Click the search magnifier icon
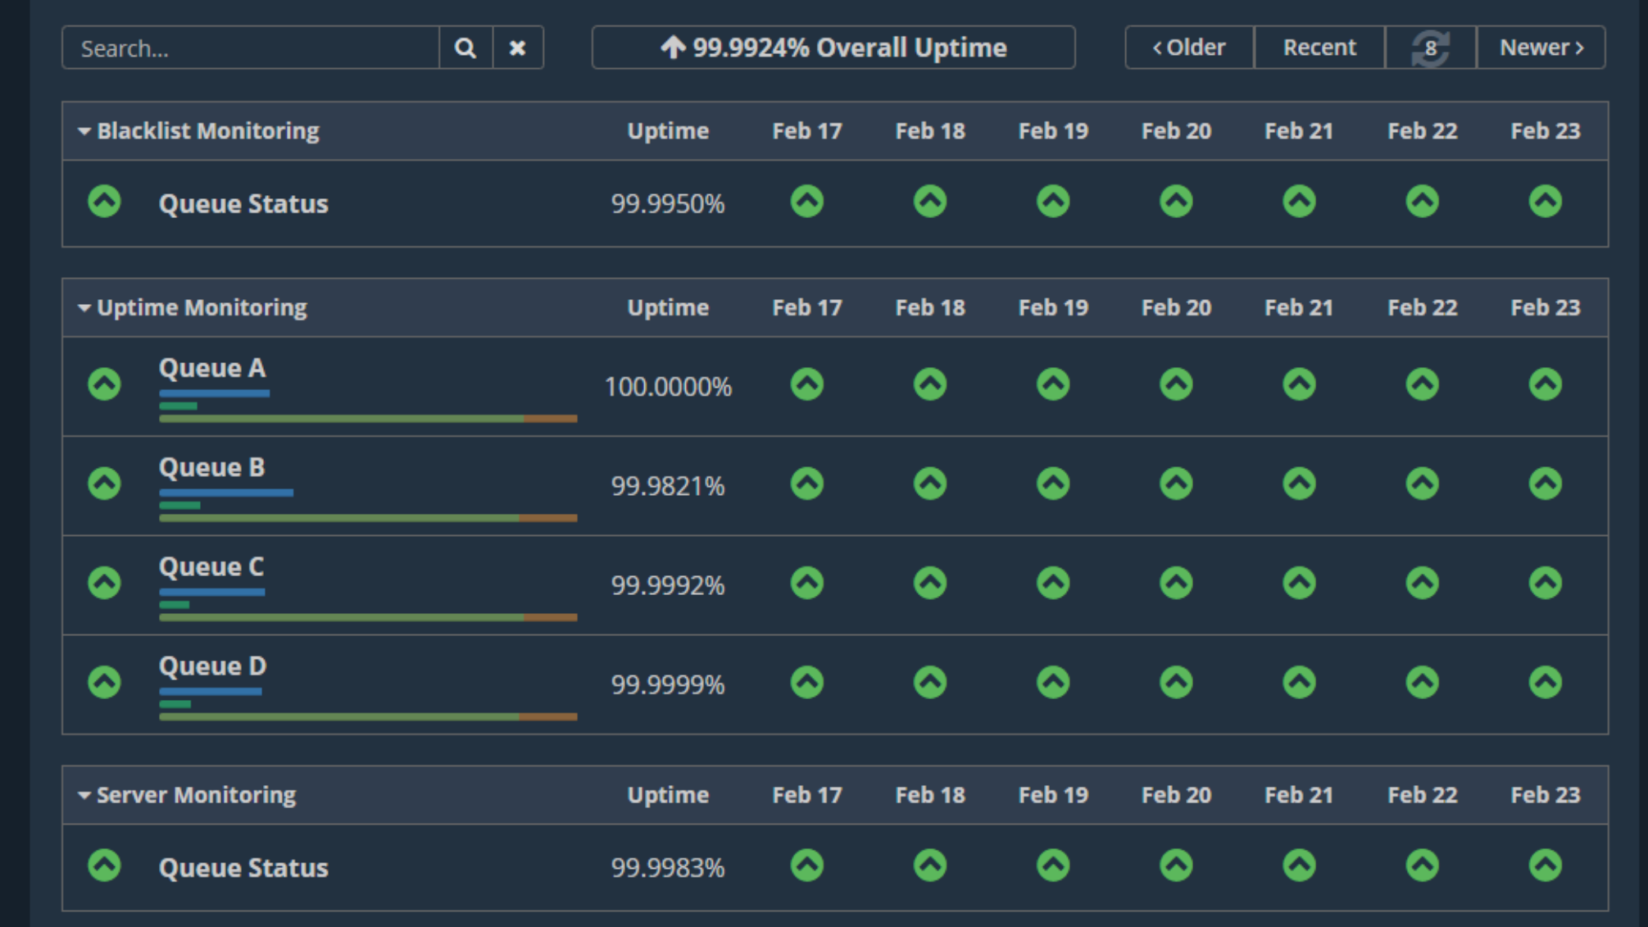 tap(465, 48)
